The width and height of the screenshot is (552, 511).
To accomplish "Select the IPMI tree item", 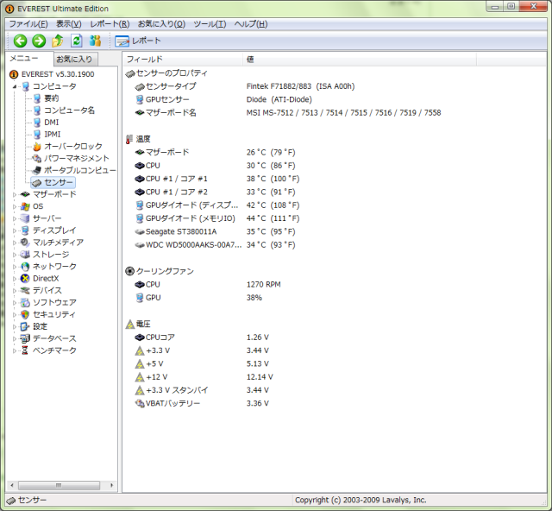I will pyautogui.click(x=53, y=135).
